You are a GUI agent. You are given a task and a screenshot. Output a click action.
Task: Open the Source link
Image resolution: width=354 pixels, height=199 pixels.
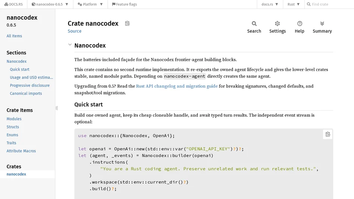pos(75,31)
